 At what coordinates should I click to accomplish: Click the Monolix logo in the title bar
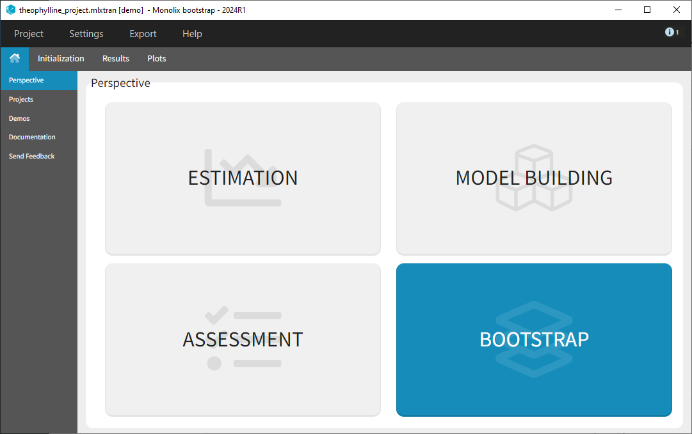point(10,10)
